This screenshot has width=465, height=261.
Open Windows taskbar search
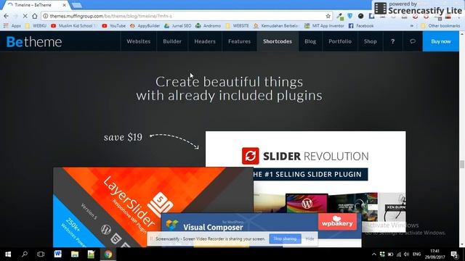point(25,254)
